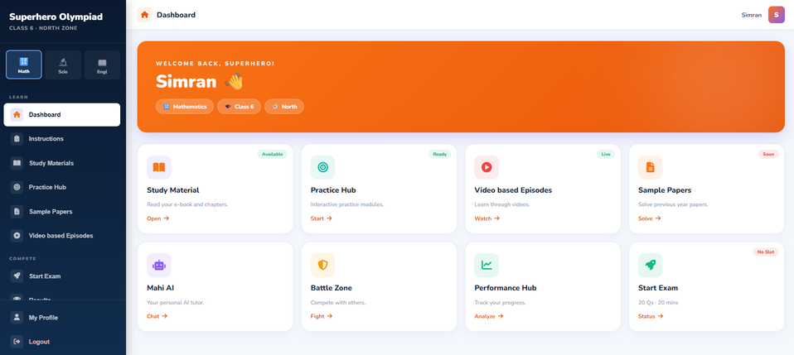Image resolution: width=794 pixels, height=355 pixels.
Task: Click the Soon badge on Sample Papers
Action: tap(768, 154)
